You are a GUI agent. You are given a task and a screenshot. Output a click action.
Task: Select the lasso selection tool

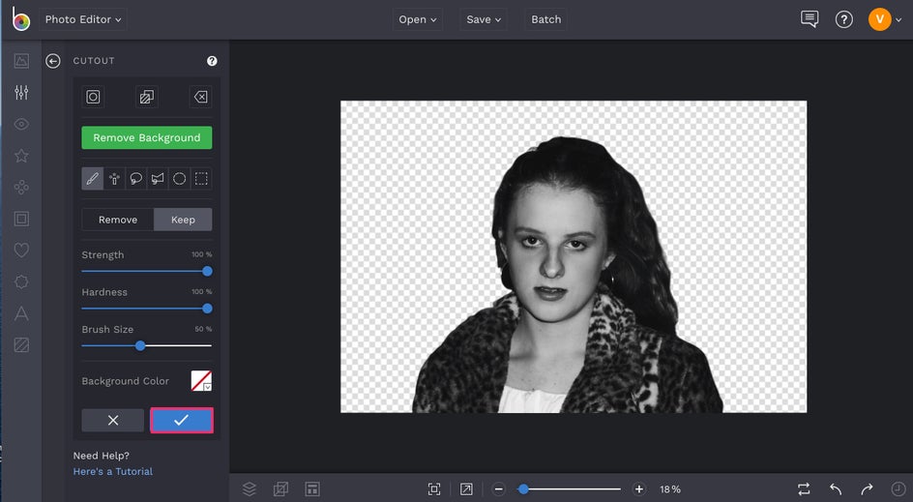point(136,179)
